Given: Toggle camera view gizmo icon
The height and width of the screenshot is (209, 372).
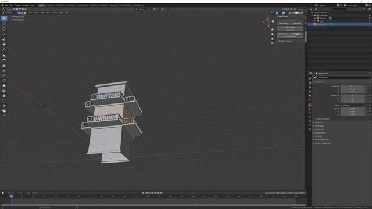Looking at the screenshot, I should point(273,39).
